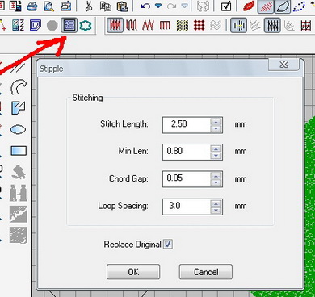315x297 pixels.
Task: Select the red dotted grid stitch icon
Action: [199, 26]
